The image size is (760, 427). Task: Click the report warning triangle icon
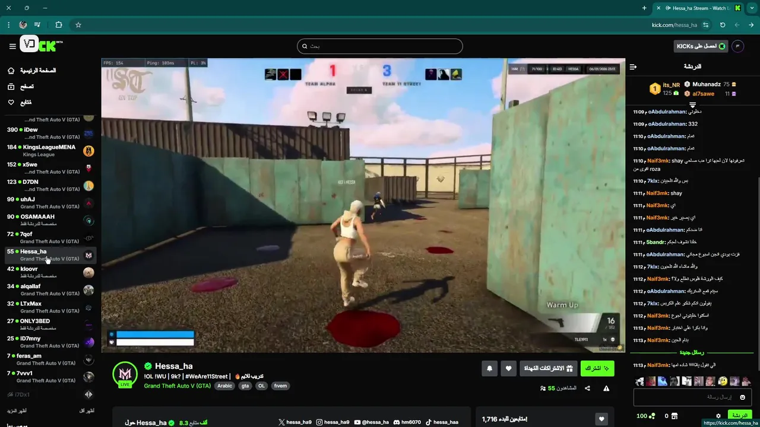[x=606, y=388]
